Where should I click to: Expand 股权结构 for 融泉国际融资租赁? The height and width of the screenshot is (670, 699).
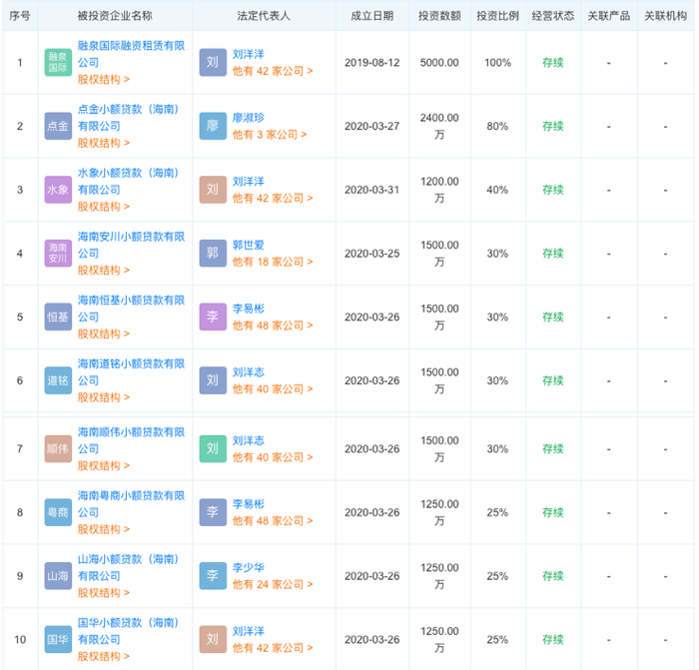click(104, 79)
